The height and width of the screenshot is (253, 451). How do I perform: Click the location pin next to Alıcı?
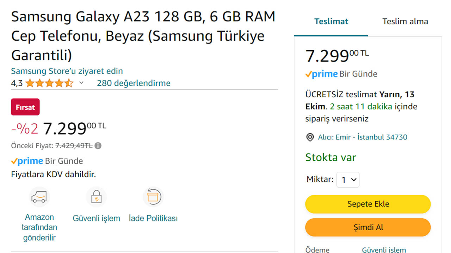[310, 137]
